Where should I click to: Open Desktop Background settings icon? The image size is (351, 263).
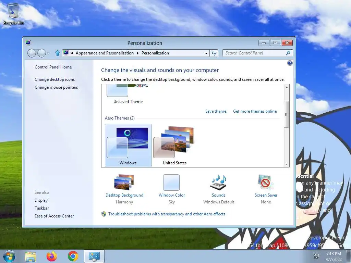(124, 182)
